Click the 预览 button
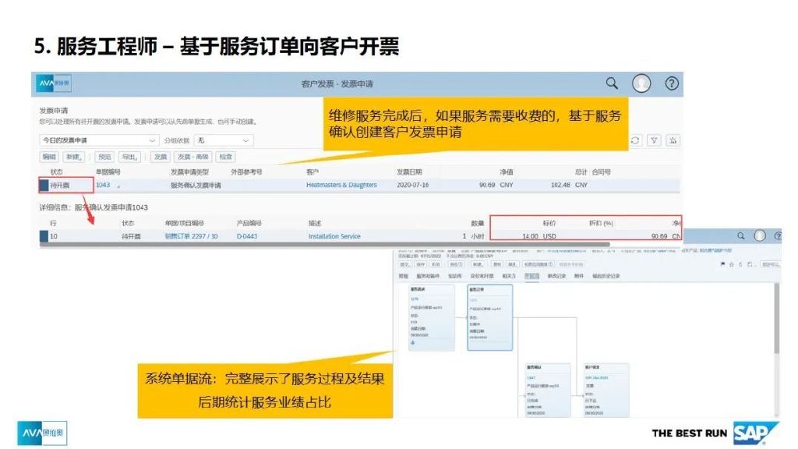Image resolution: width=798 pixels, height=449 pixels. click(105, 157)
